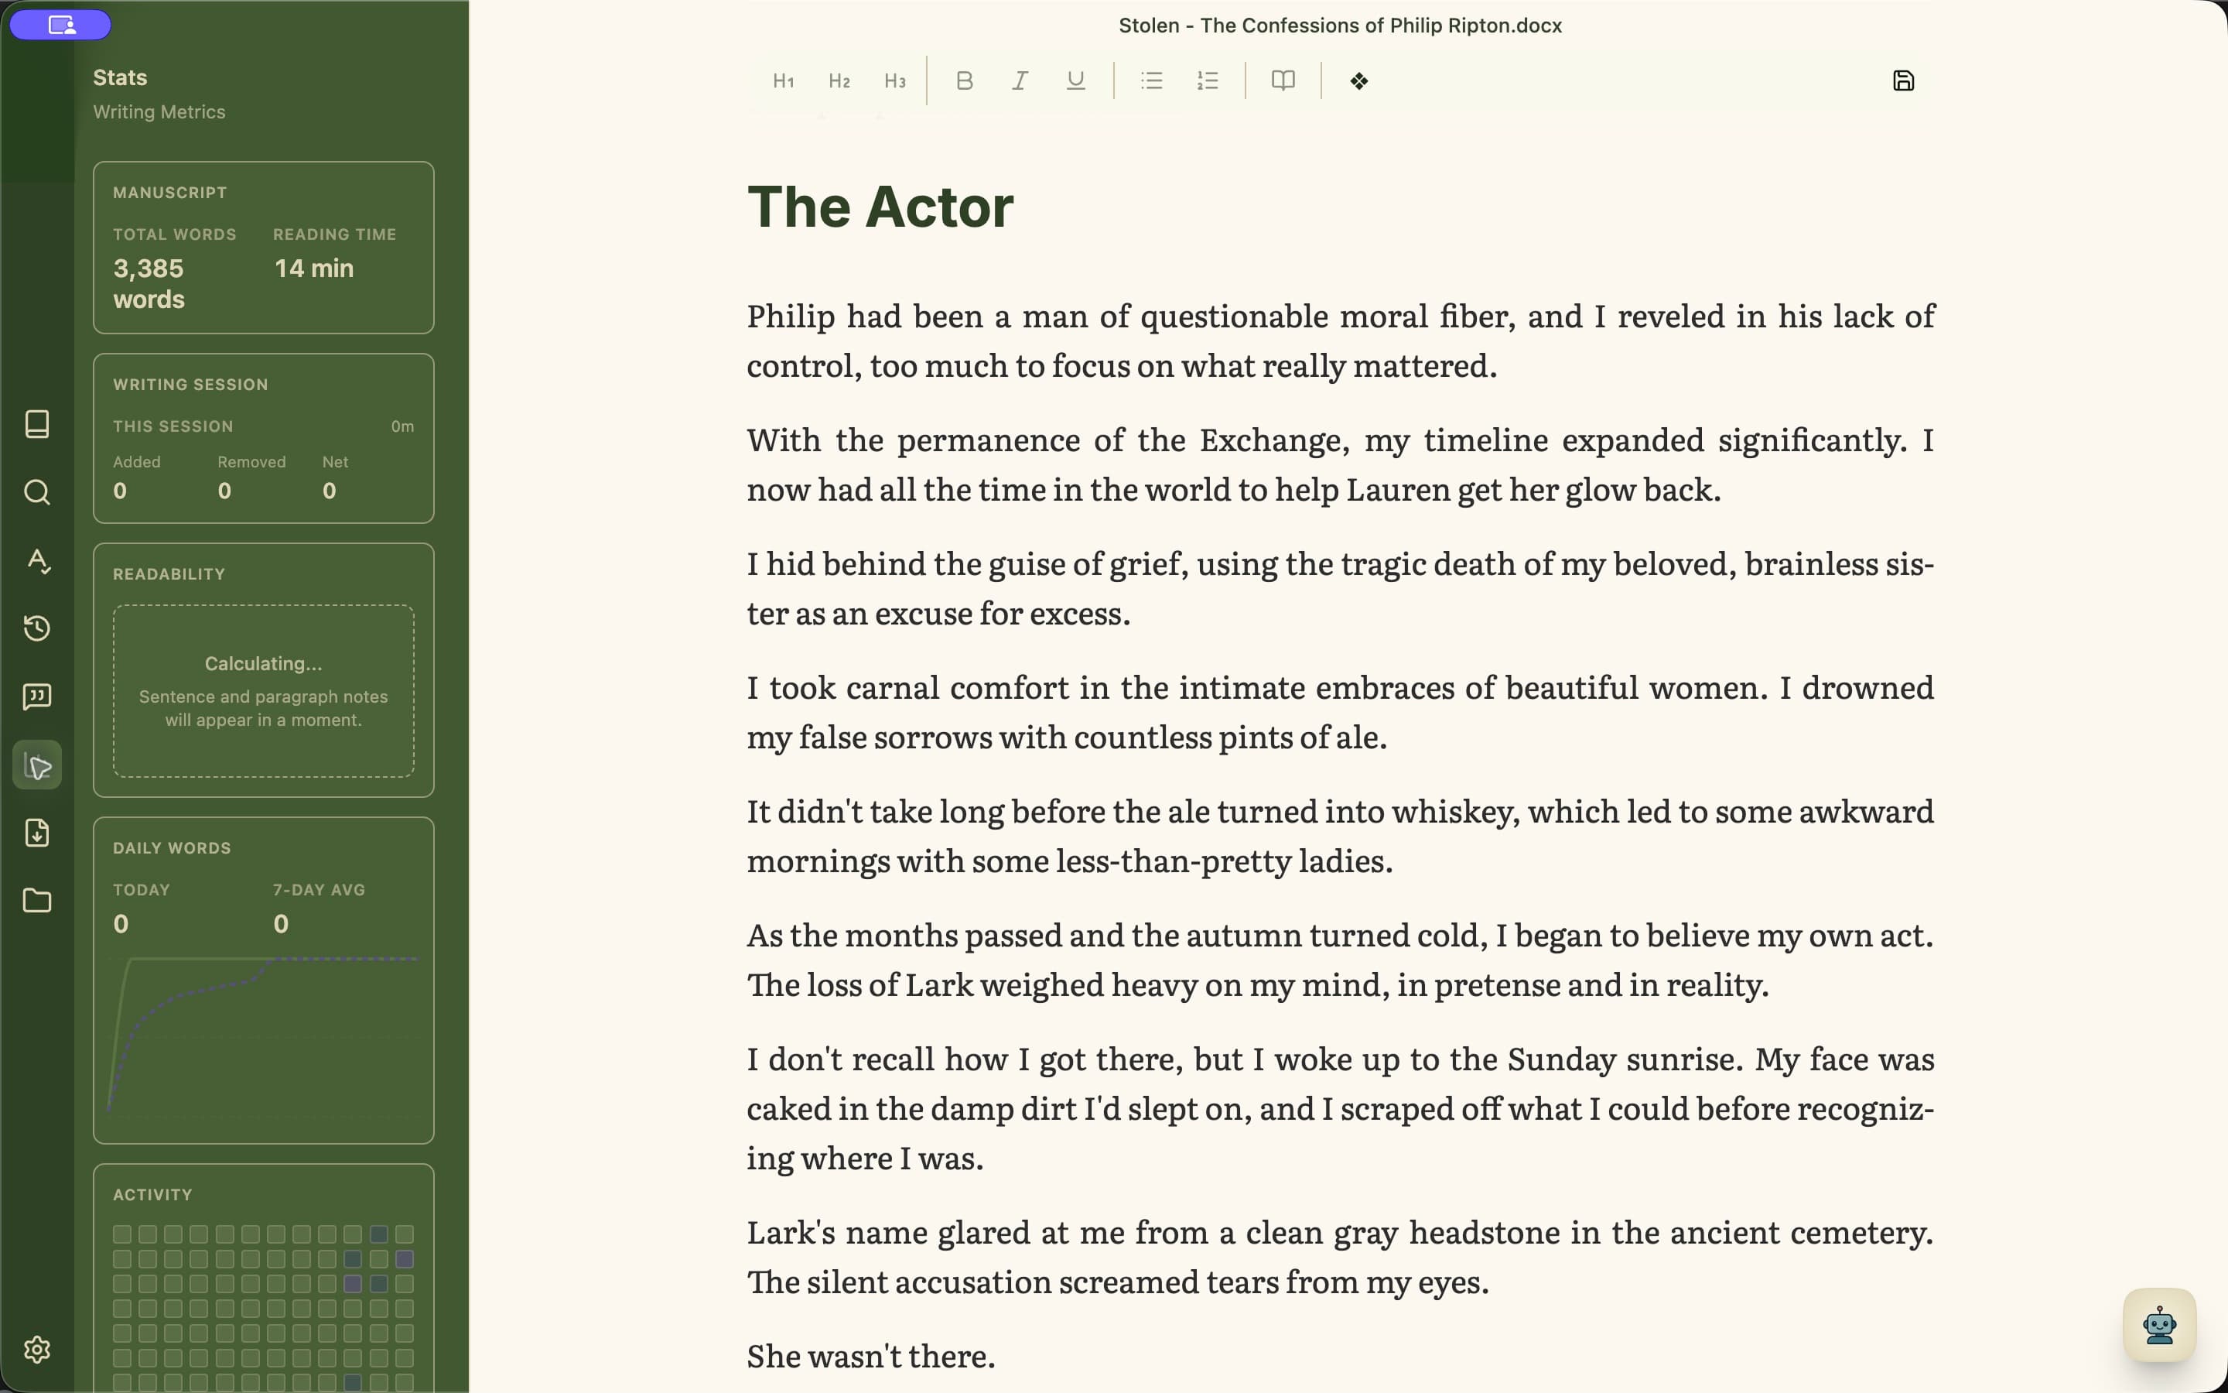Open the book reading view icon

1283,81
